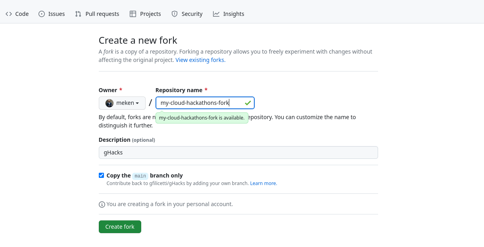Image resolution: width=484 pixels, height=247 pixels.
Task: Disable the Copy the main branch only checkbox
Action: tap(101, 175)
